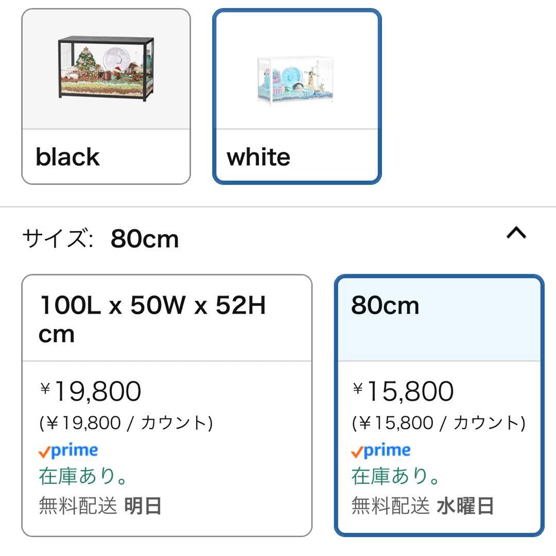Collapse the size section with chevron
556x556 pixels.
[x=516, y=234]
